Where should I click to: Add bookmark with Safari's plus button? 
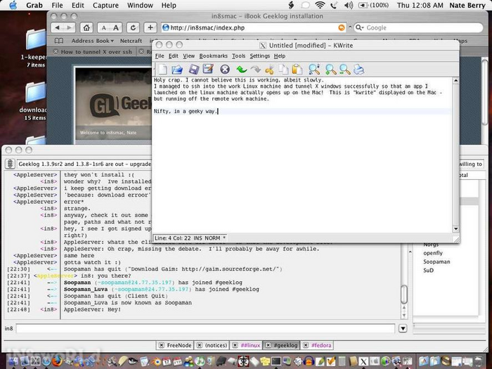pyautogui.click(x=150, y=27)
